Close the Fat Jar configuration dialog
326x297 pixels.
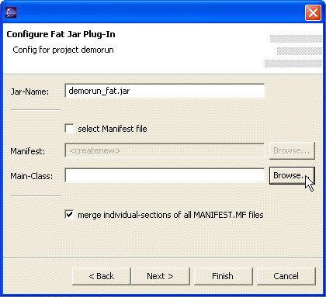pos(313,12)
